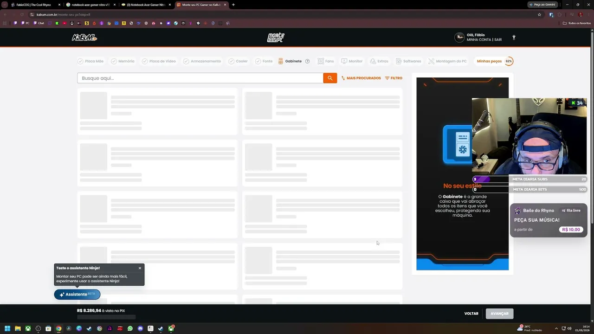Open the Chat bookmark in bookmarks bar

pos(38,23)
